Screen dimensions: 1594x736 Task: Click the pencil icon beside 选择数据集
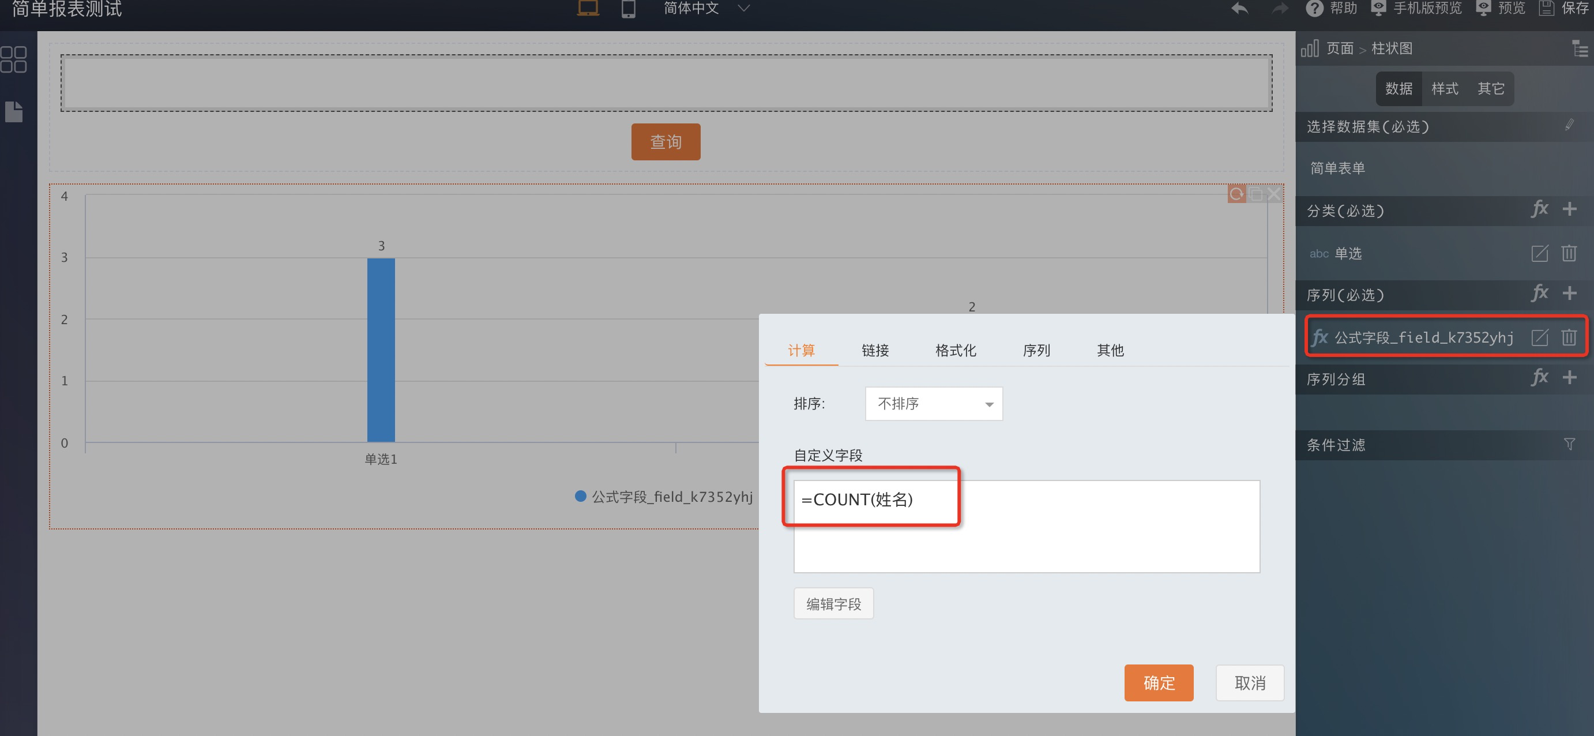coord(1569,126)
